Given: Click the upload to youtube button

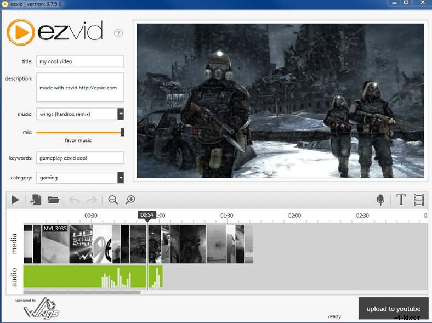Looking at the screenshot, I should 393,309.
